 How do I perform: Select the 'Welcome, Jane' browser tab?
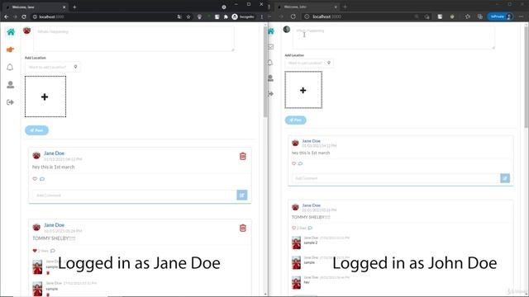tap(35, 7)
